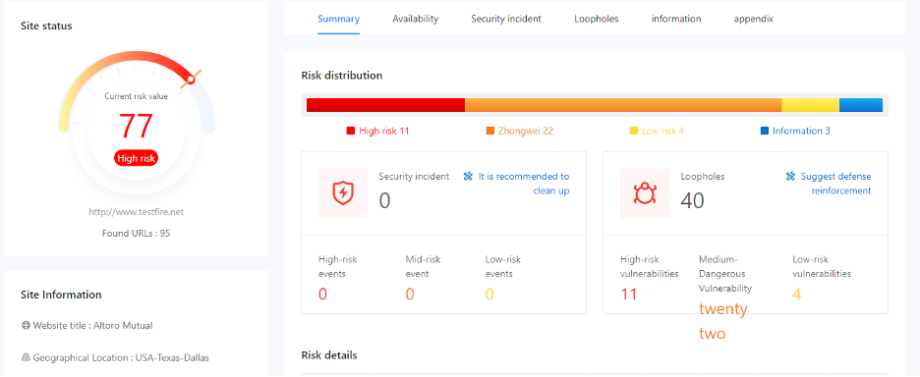Click the orange segment of risk distribution bar

(x=623, y=105)
